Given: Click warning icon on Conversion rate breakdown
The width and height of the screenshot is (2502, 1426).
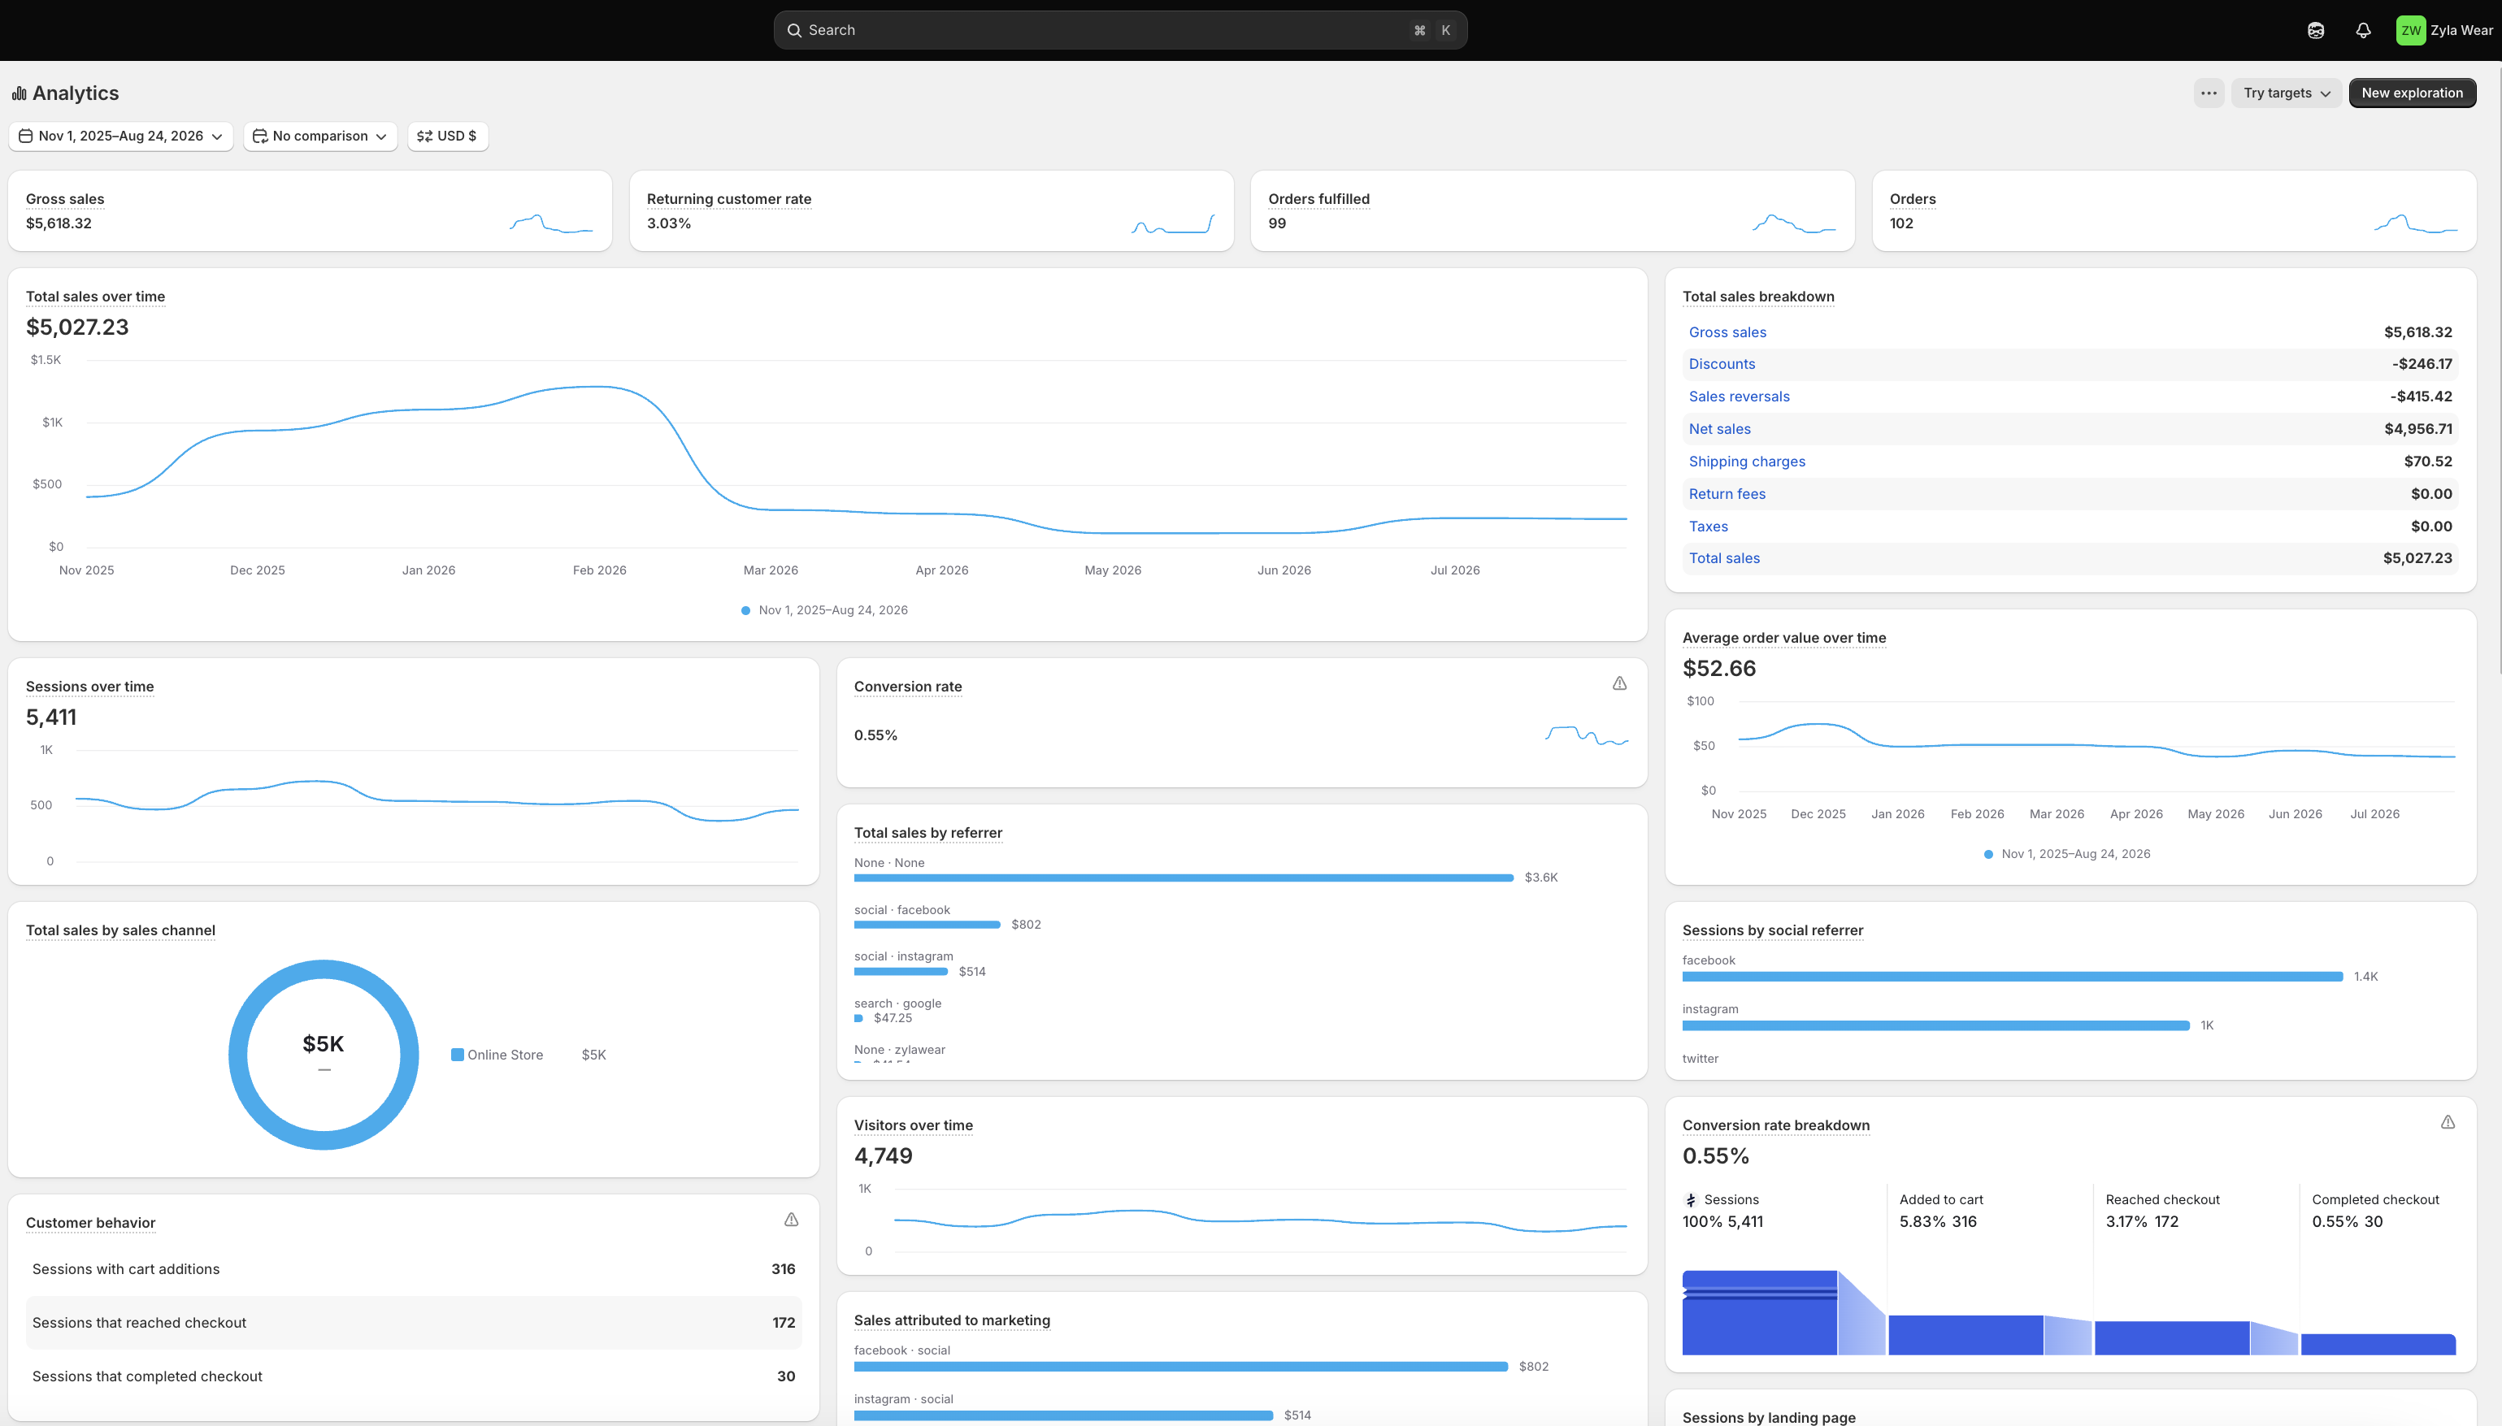Looking at the screenshot, I should pyautogui.click(x=2448, y=1122).
